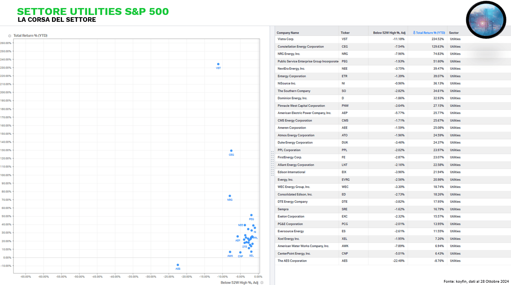Select Edison International company name
This screenshot has height=285, width=511.
(x=291, y=172)
